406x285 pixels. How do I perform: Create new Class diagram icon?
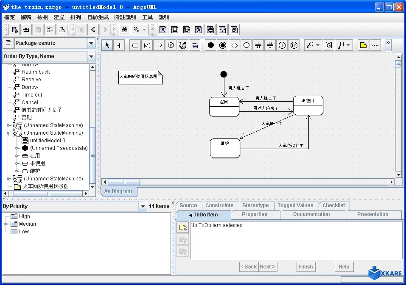pos(175,30)
